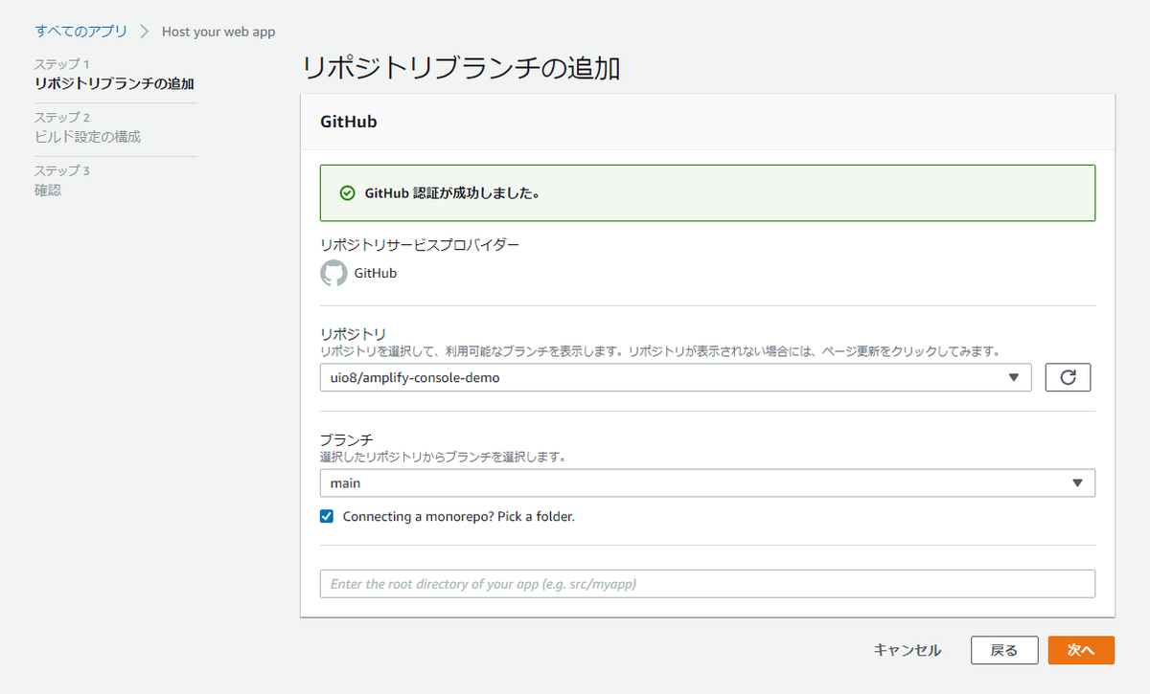
Task: Click the Connecting a monorepo label text
Action: coord(459,516)
